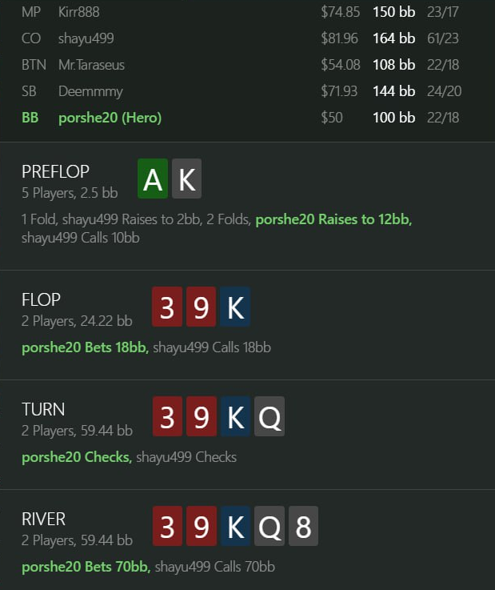495x590 pixels.
Task: Click the gray King hole card
Action: (187, 179)
